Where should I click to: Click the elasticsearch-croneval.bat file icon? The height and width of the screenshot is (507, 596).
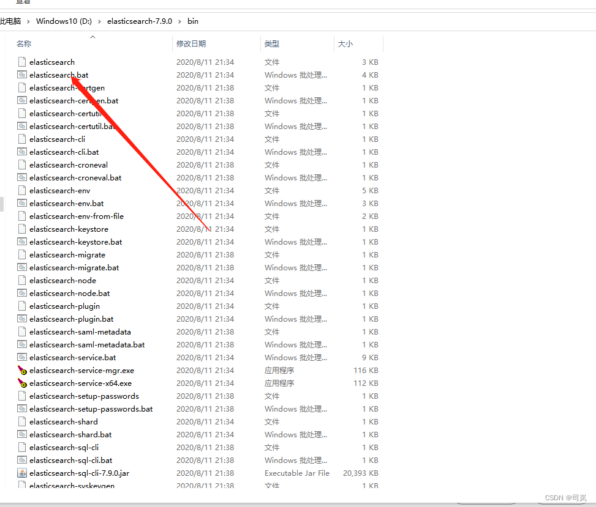click(x=22, y=177)
